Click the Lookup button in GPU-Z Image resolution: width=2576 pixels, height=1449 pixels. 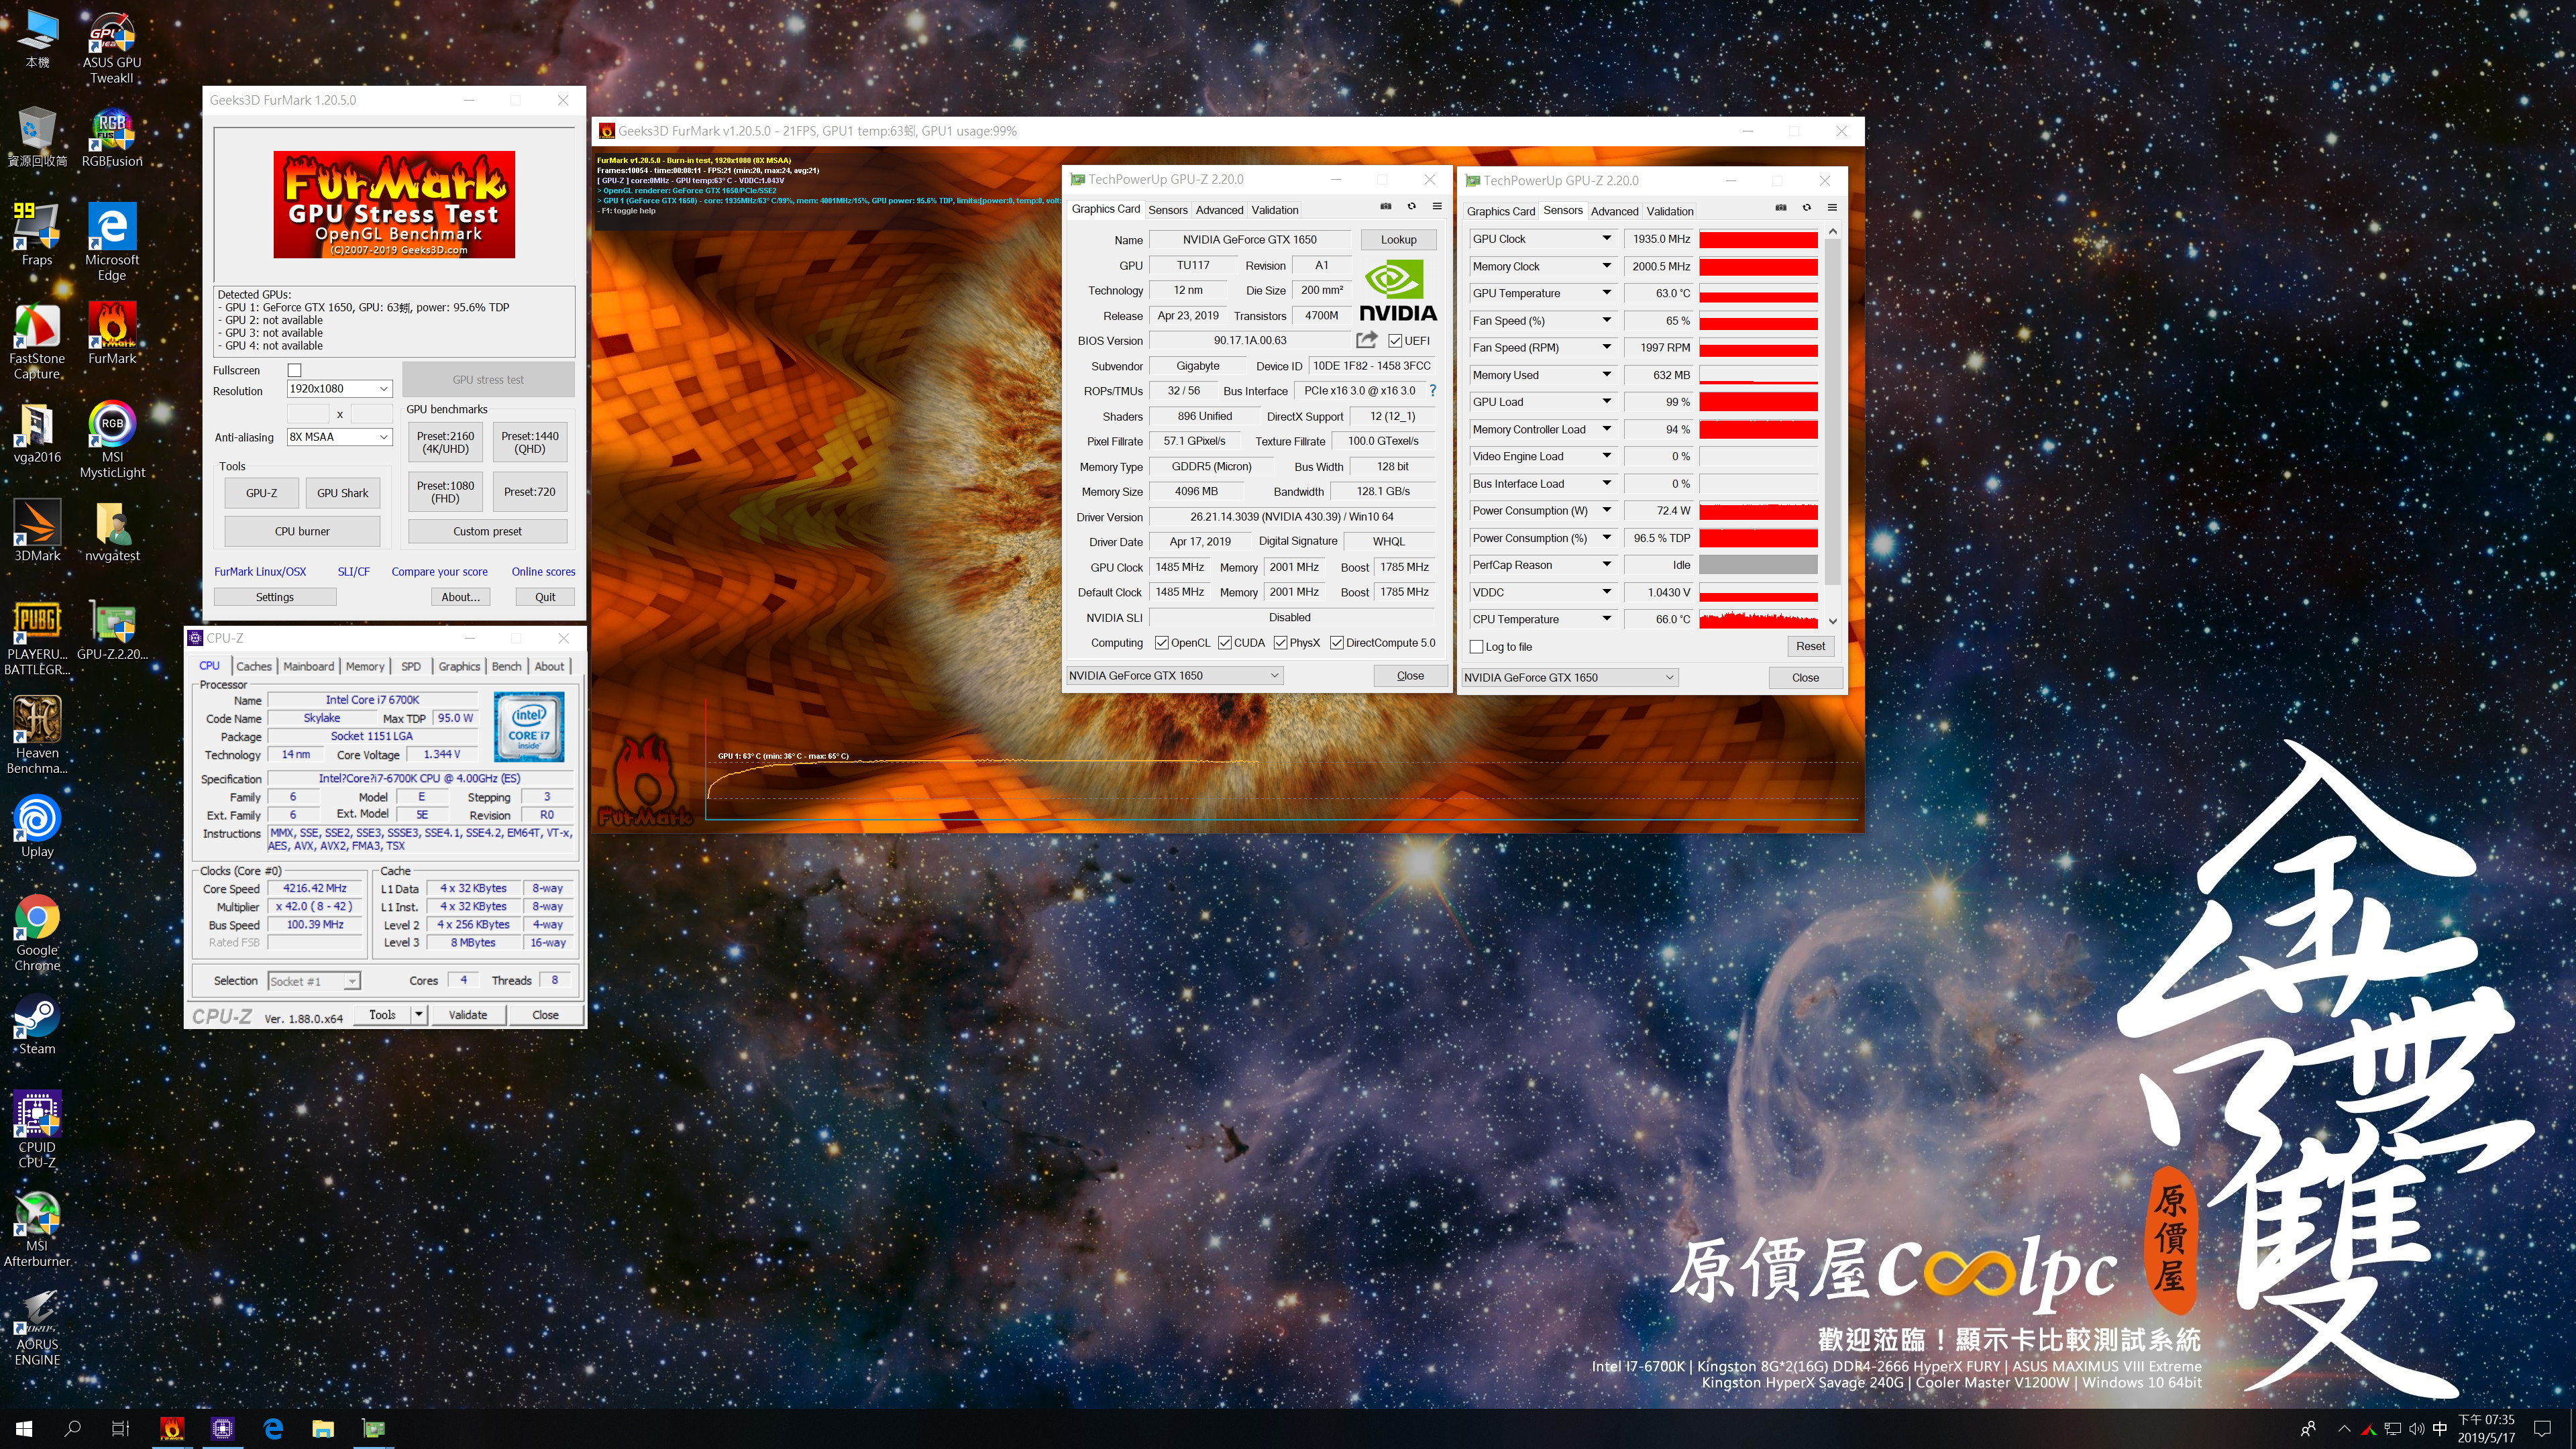pyautogui.click(x=1398, y=240)
